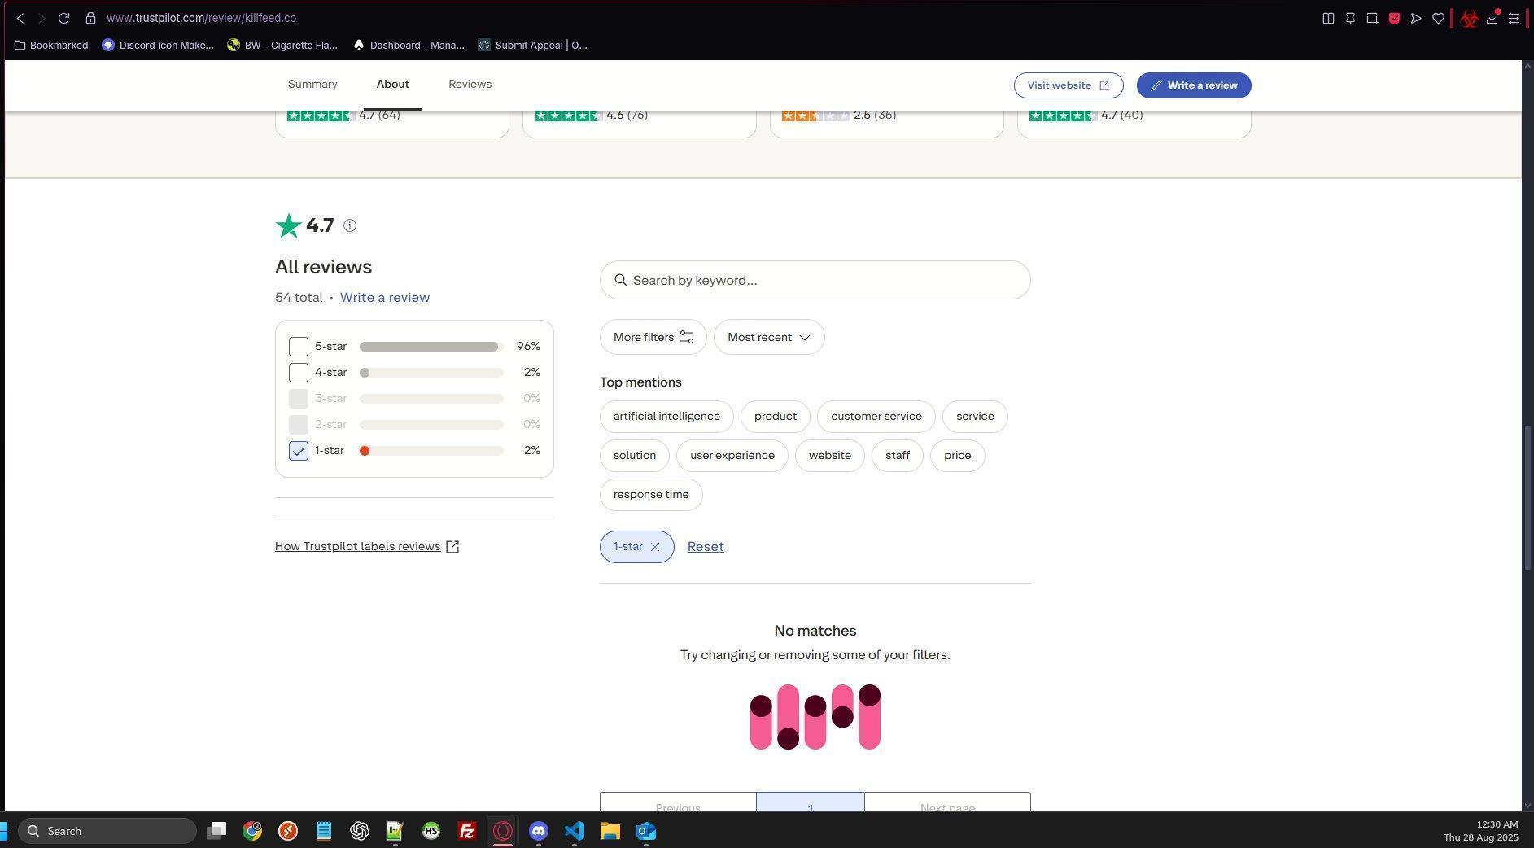Click the 5-star rating progress bar

tap(431, 347)
